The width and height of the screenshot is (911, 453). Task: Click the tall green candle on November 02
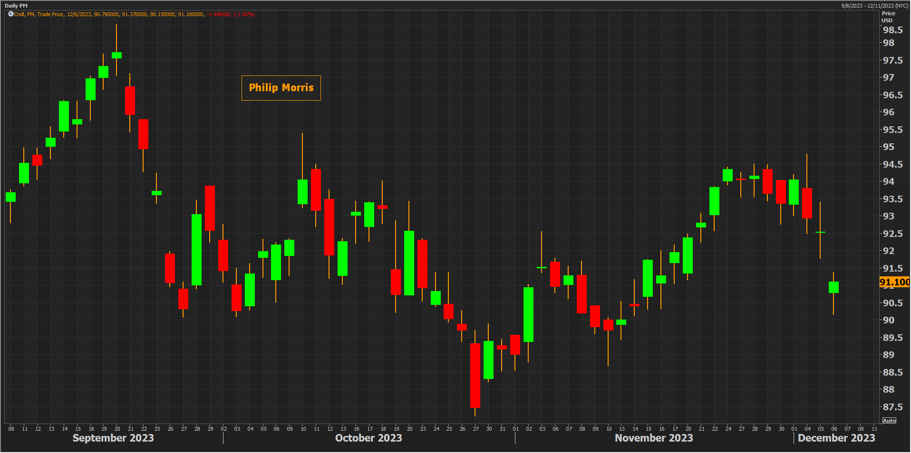[528, 314]
